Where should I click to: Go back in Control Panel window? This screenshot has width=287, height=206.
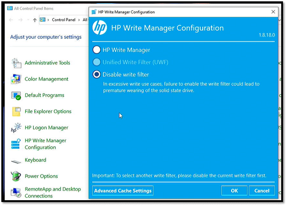click(11, 20)
